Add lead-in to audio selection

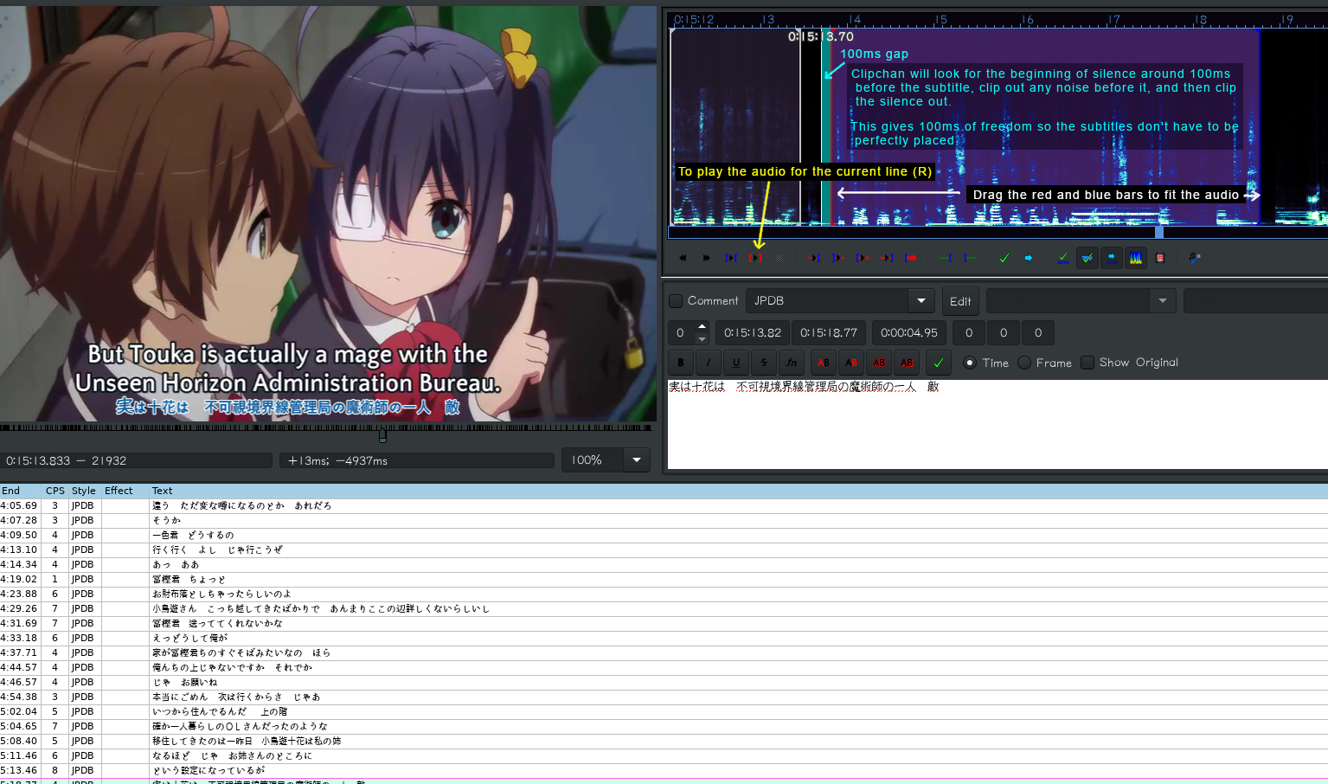946,258
